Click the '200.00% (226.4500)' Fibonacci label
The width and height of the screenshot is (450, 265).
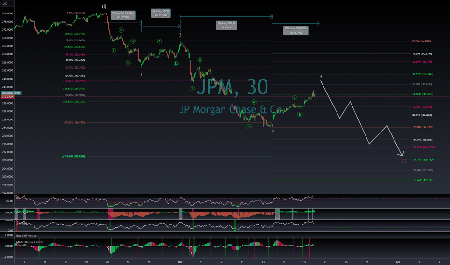(75, 122)
